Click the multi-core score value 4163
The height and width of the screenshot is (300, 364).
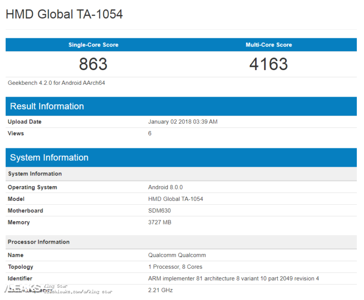coord(269,64)
